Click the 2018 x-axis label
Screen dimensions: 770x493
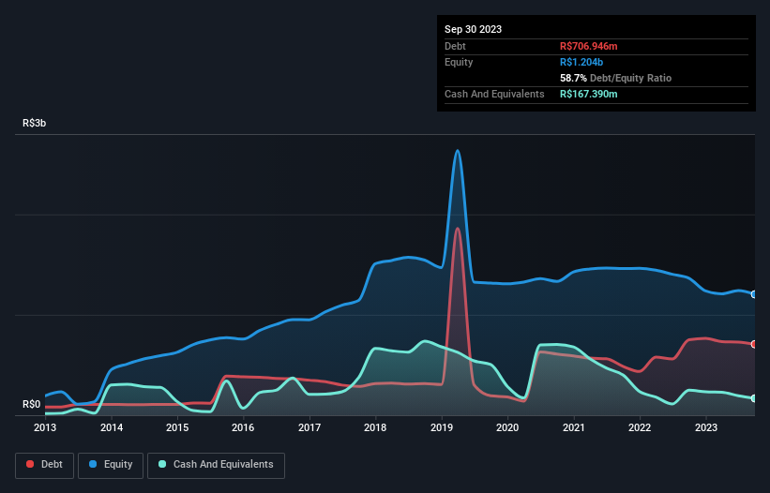[375, 427]
